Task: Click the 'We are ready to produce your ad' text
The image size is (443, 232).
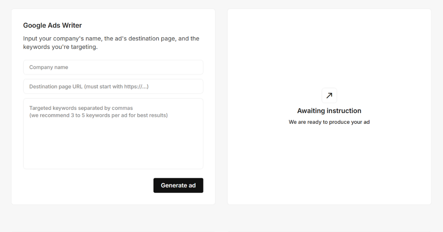Action: [329, 122]
